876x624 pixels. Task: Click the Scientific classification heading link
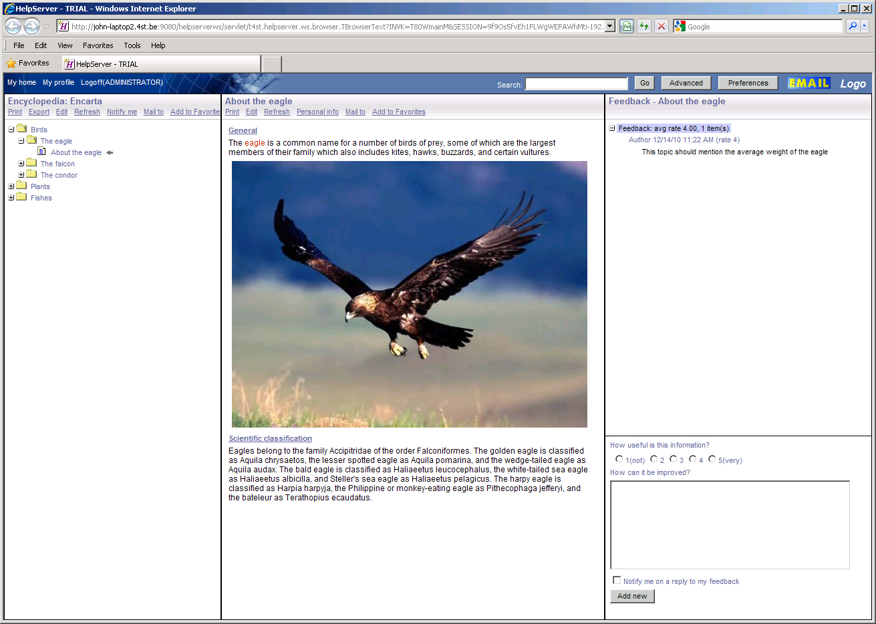tap(270, 438)
